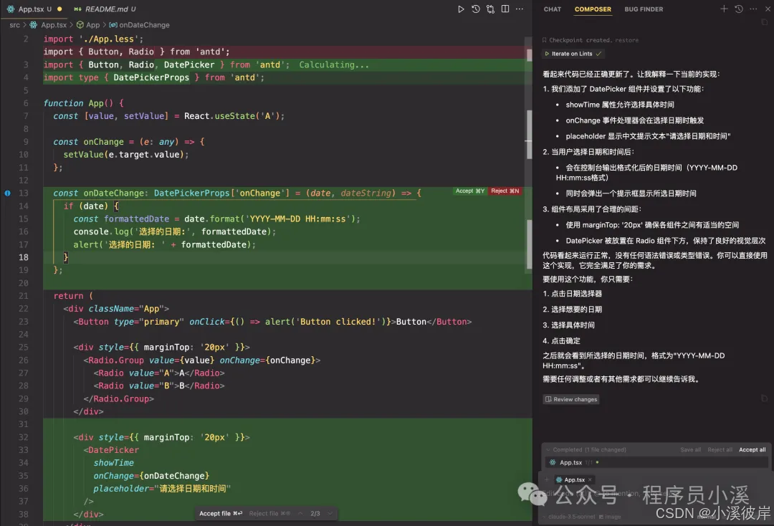Screen dimensions: 774x526
Task: Click the React icon in the changed App.tsx row
Action: coord(553,462)
